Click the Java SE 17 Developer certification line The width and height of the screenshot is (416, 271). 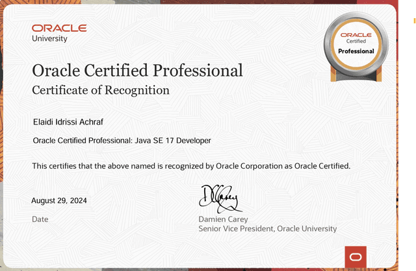click(122, 140)
